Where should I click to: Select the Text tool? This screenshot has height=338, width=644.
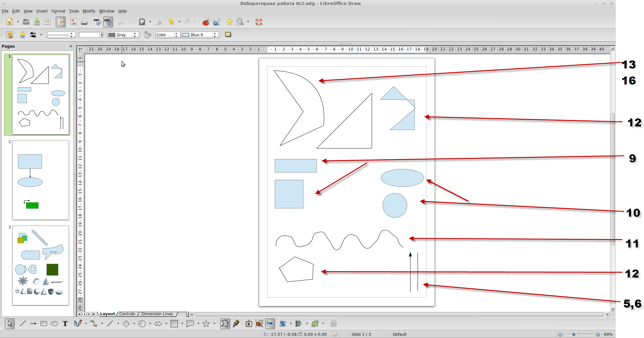[65, 324]
